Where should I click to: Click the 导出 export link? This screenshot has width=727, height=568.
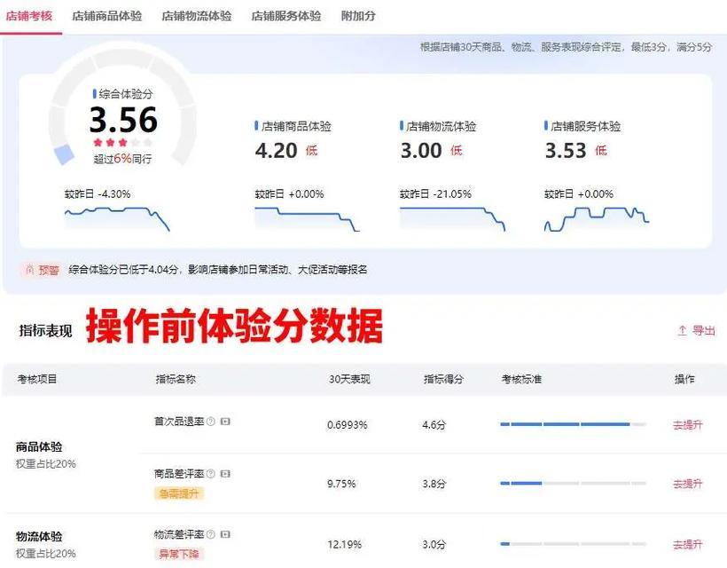tap(703, 330)
